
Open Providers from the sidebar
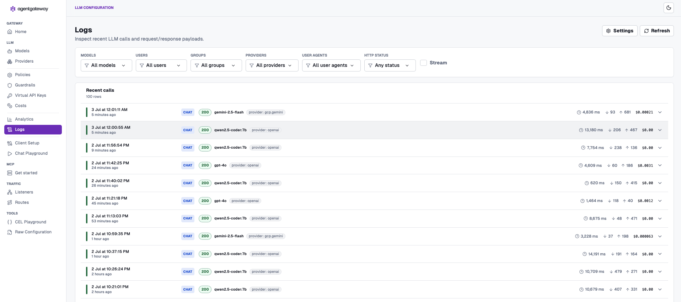[33, 61]
